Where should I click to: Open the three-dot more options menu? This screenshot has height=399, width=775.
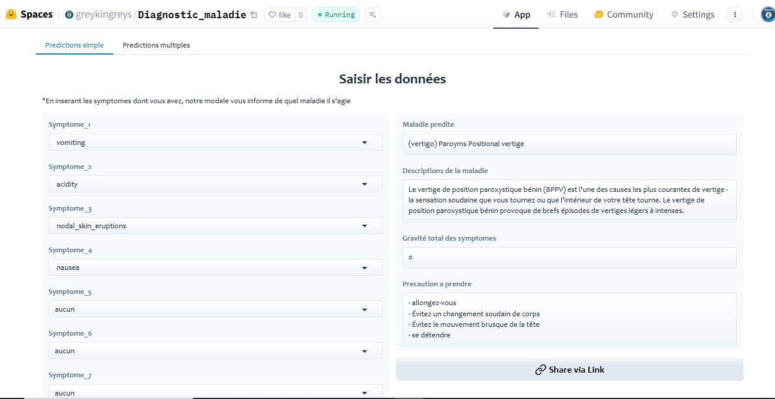pos(734,15)
